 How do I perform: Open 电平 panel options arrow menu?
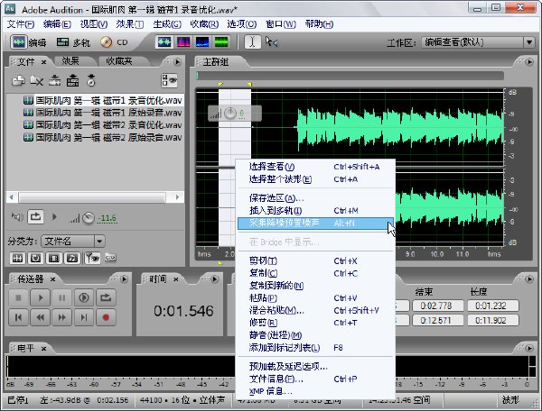pyautogui.click(x=529, y=349)
